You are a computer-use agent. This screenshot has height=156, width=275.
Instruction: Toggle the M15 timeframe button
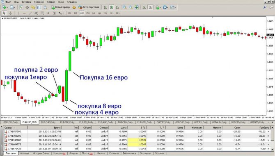point(82,13)
